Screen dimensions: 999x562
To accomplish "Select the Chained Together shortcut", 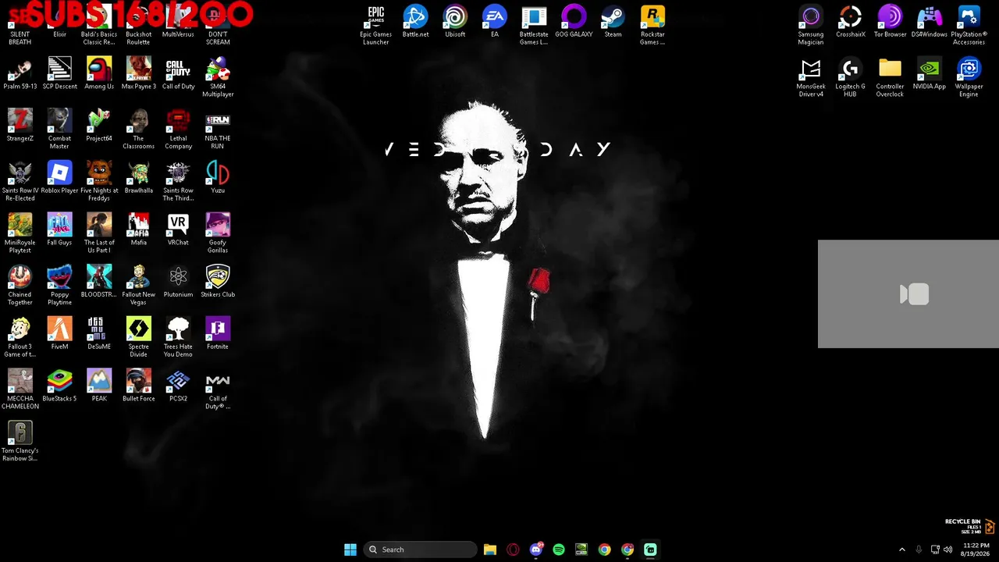I will 20,285.
